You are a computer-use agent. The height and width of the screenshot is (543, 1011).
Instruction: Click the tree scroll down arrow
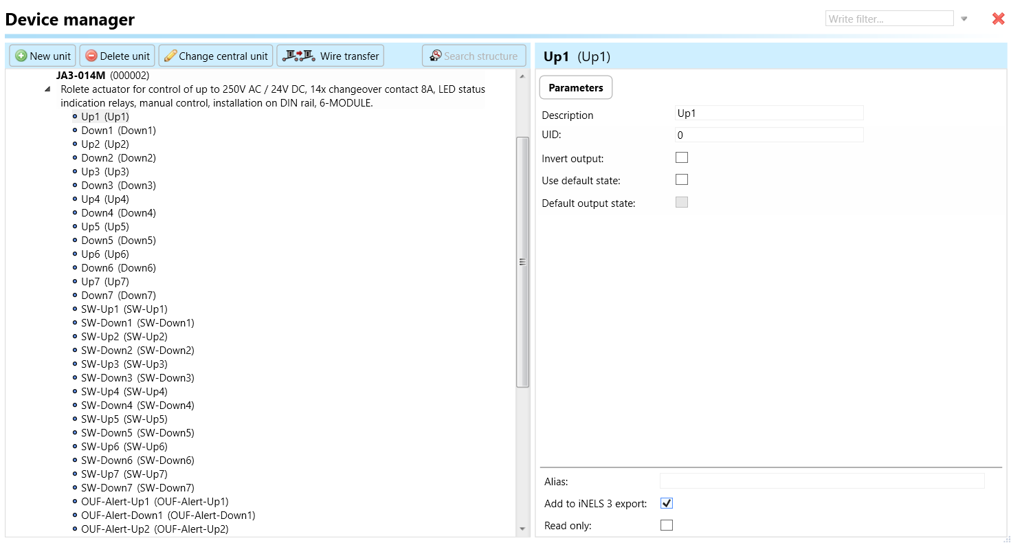click(522, 529)
